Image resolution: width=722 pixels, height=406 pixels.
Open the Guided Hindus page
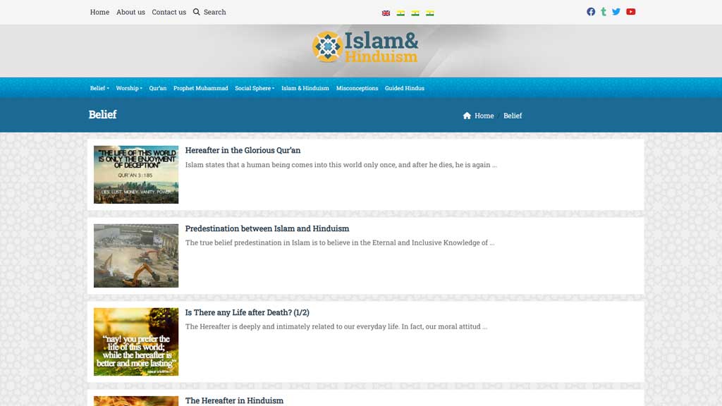[404, 88]
